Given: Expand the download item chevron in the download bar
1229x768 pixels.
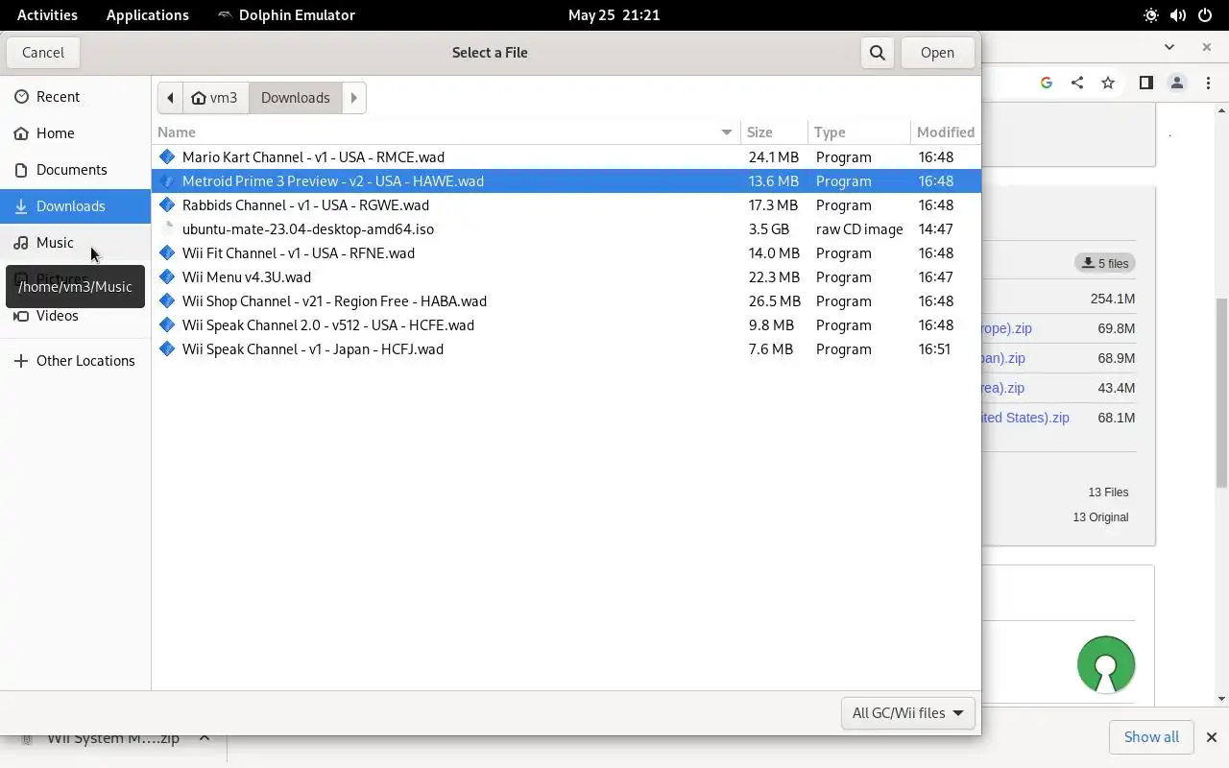Looking at the screenshot, I should pos(205,737).
